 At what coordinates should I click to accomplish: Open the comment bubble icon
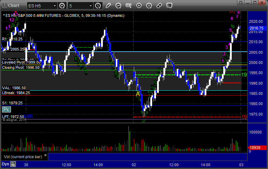click(x=169, y=6)
